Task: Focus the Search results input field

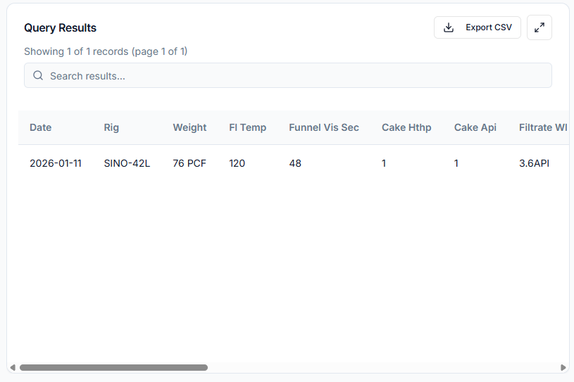Action: pos(296,75)
